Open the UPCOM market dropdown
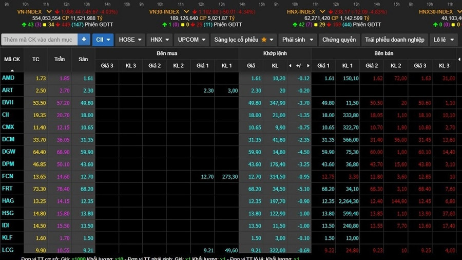This screenshot has height=260, width=462. [x=191, y=40]
